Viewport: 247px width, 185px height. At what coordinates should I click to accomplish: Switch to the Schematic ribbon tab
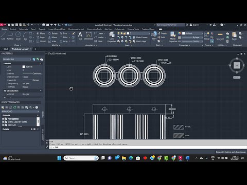[24, 29]
